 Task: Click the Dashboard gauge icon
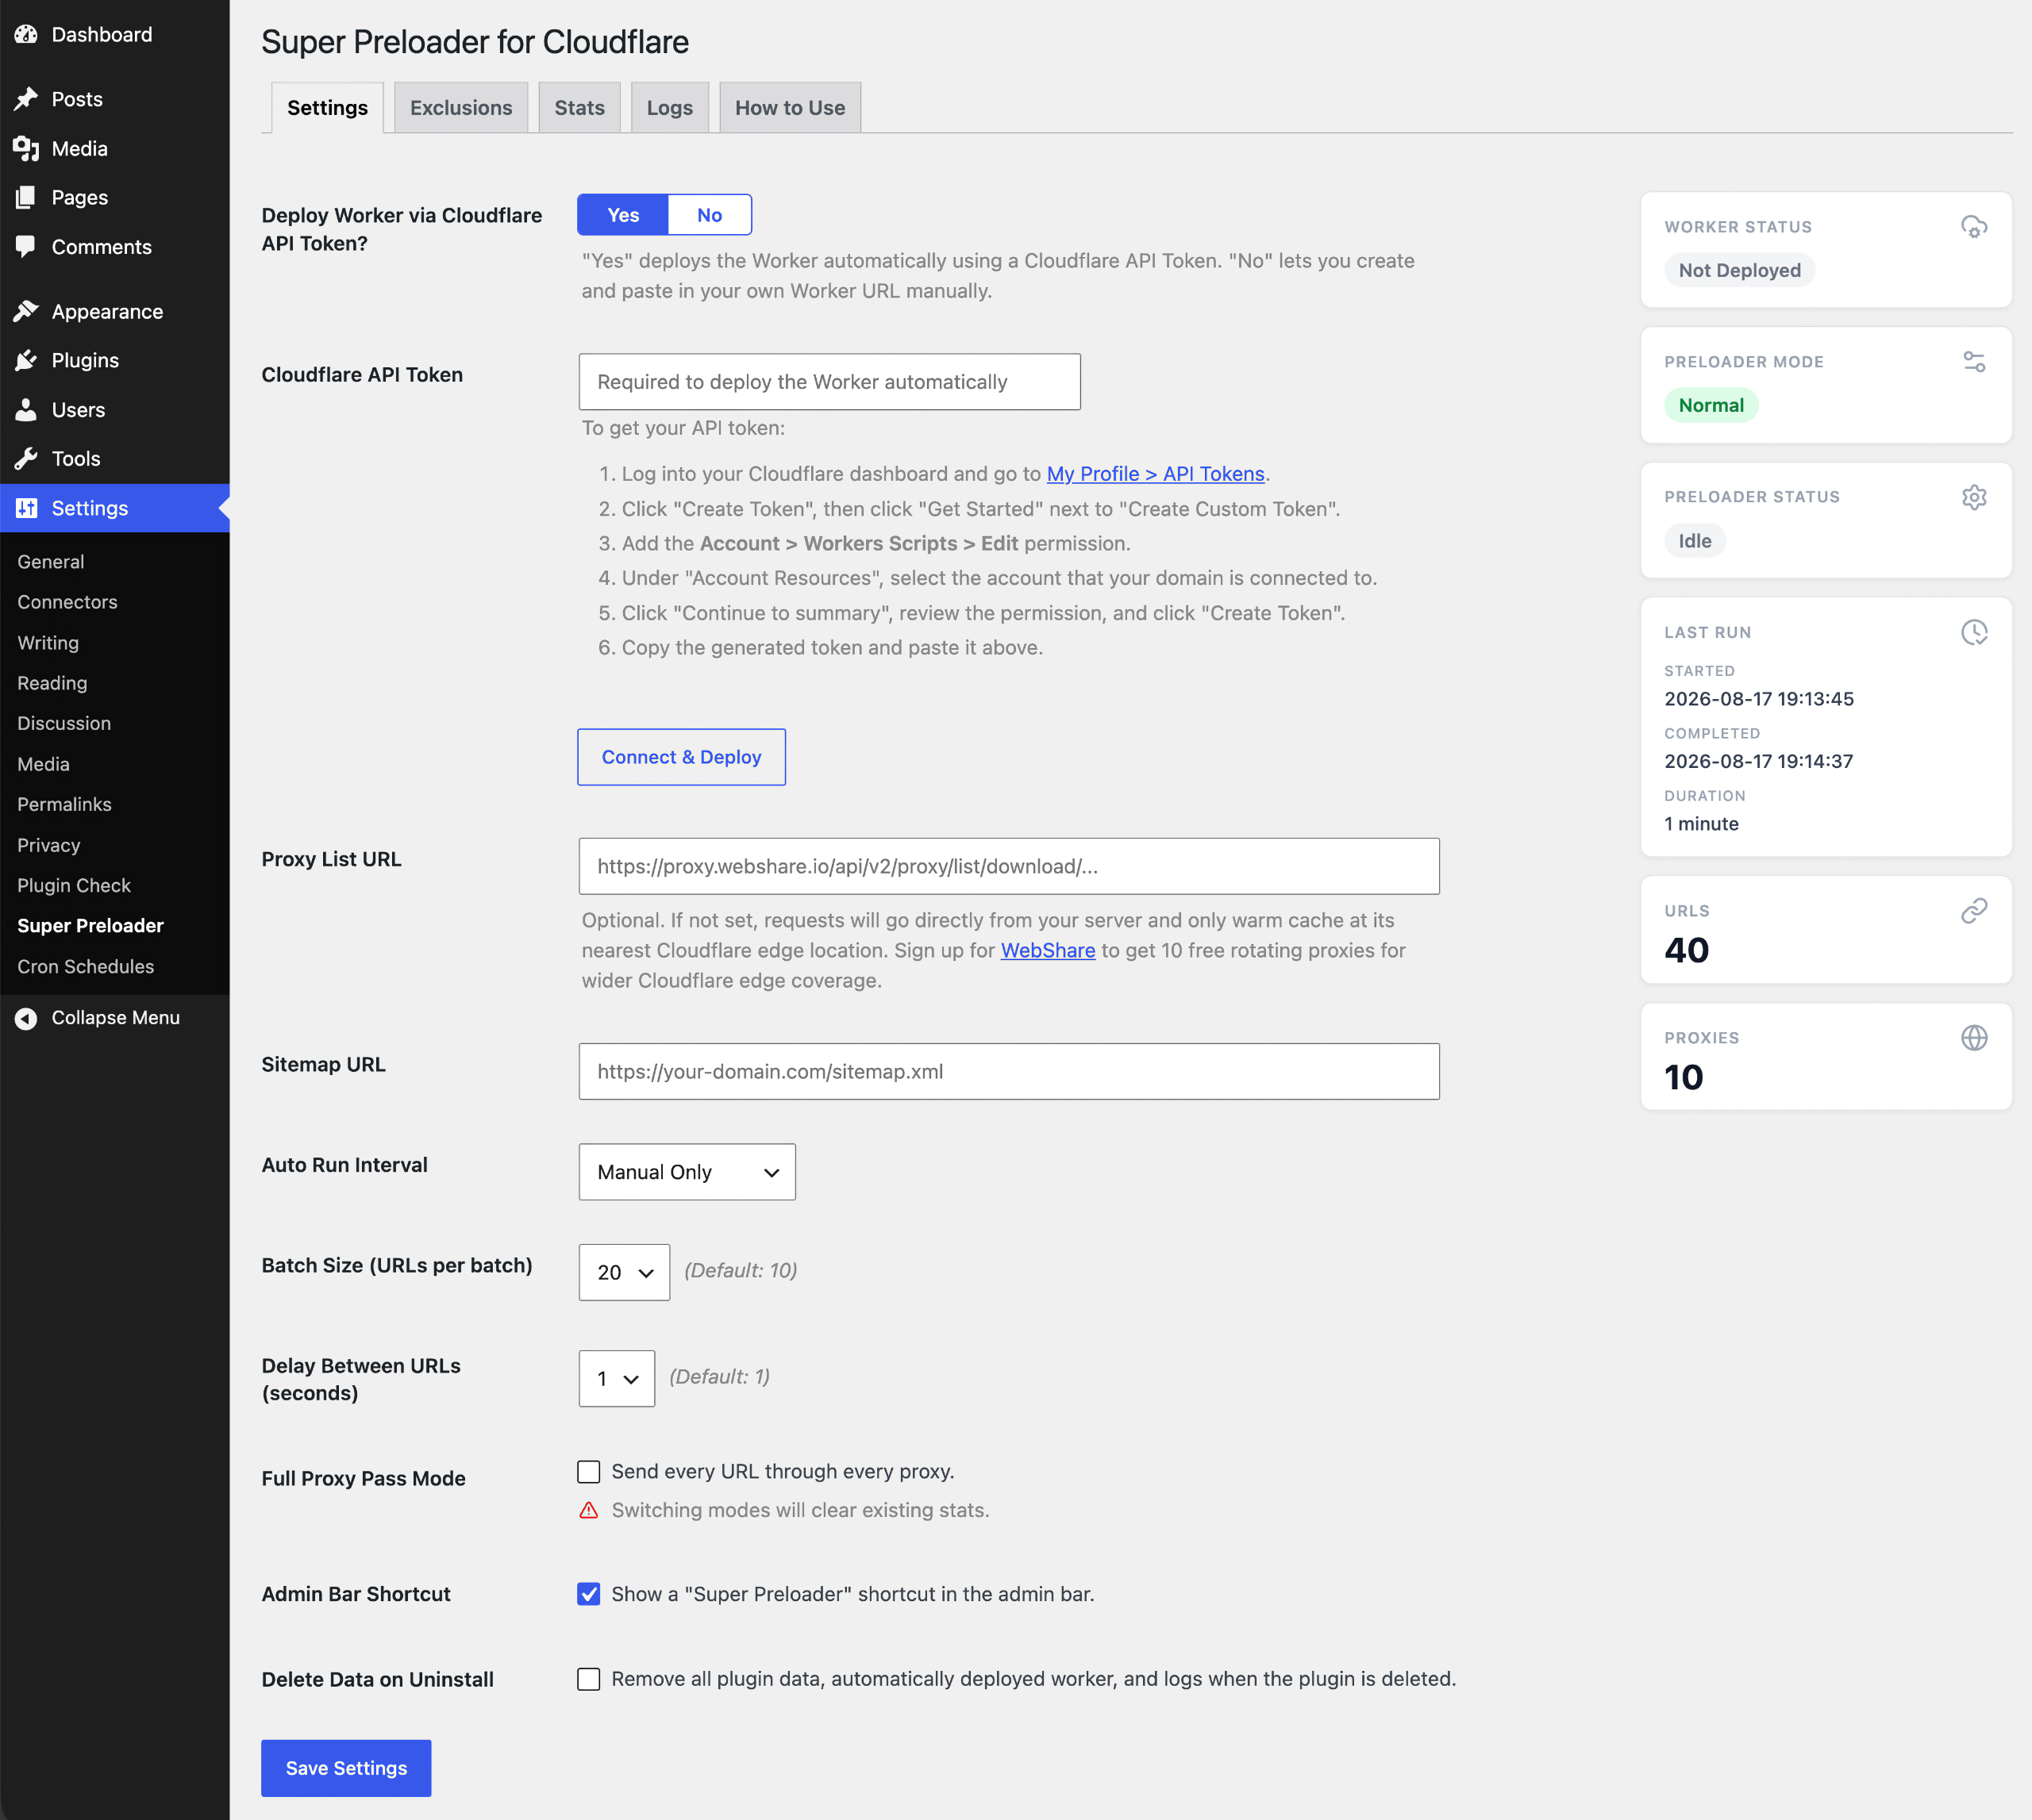point(26,35)
